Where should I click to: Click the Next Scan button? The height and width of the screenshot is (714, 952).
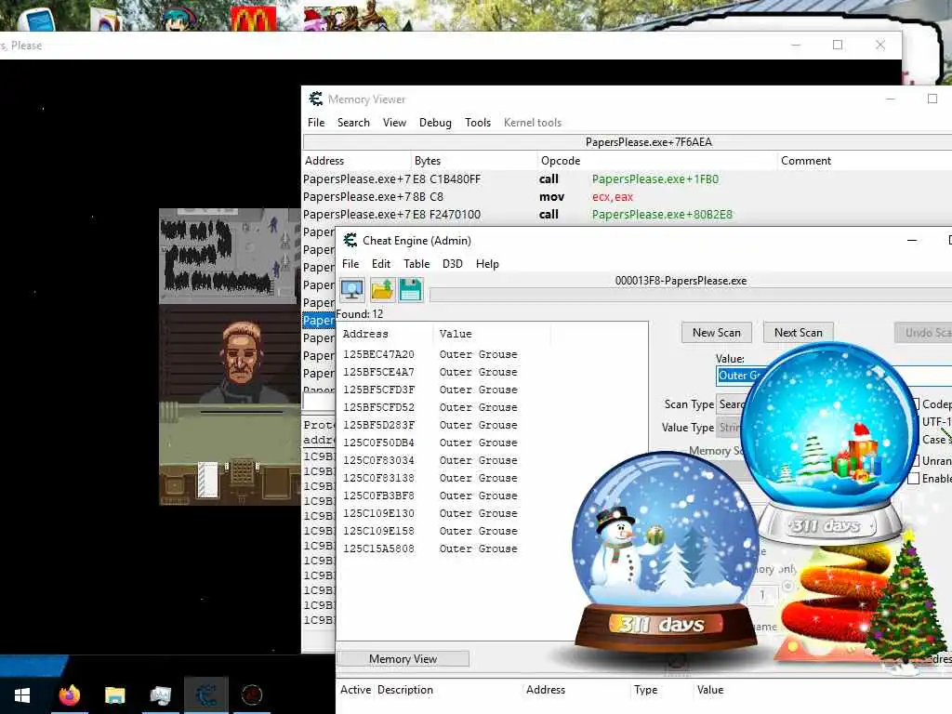click(798, 333)
